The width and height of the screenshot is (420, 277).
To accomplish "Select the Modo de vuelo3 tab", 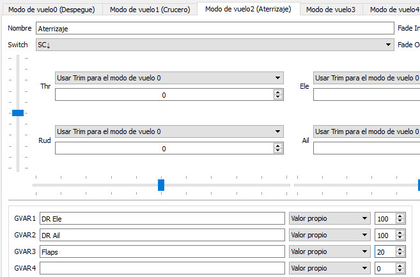I will coord(331,10).
